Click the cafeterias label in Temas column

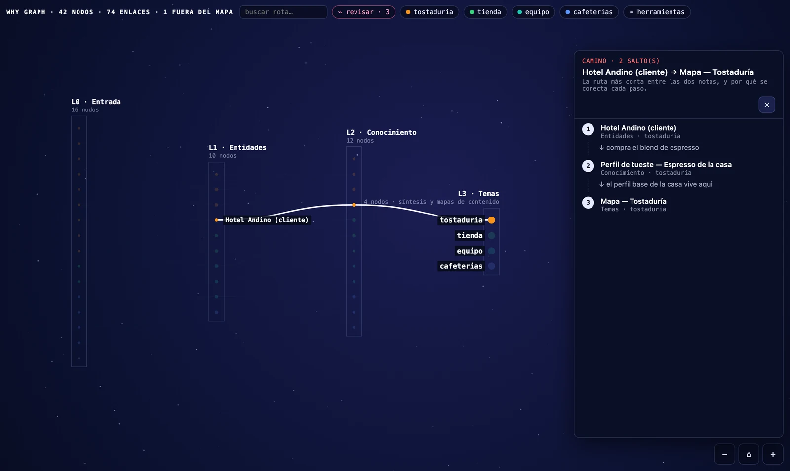461,266
